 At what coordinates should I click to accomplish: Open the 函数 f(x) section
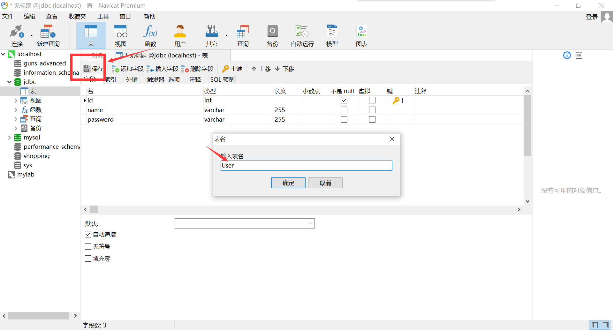(x=150, y=35)
